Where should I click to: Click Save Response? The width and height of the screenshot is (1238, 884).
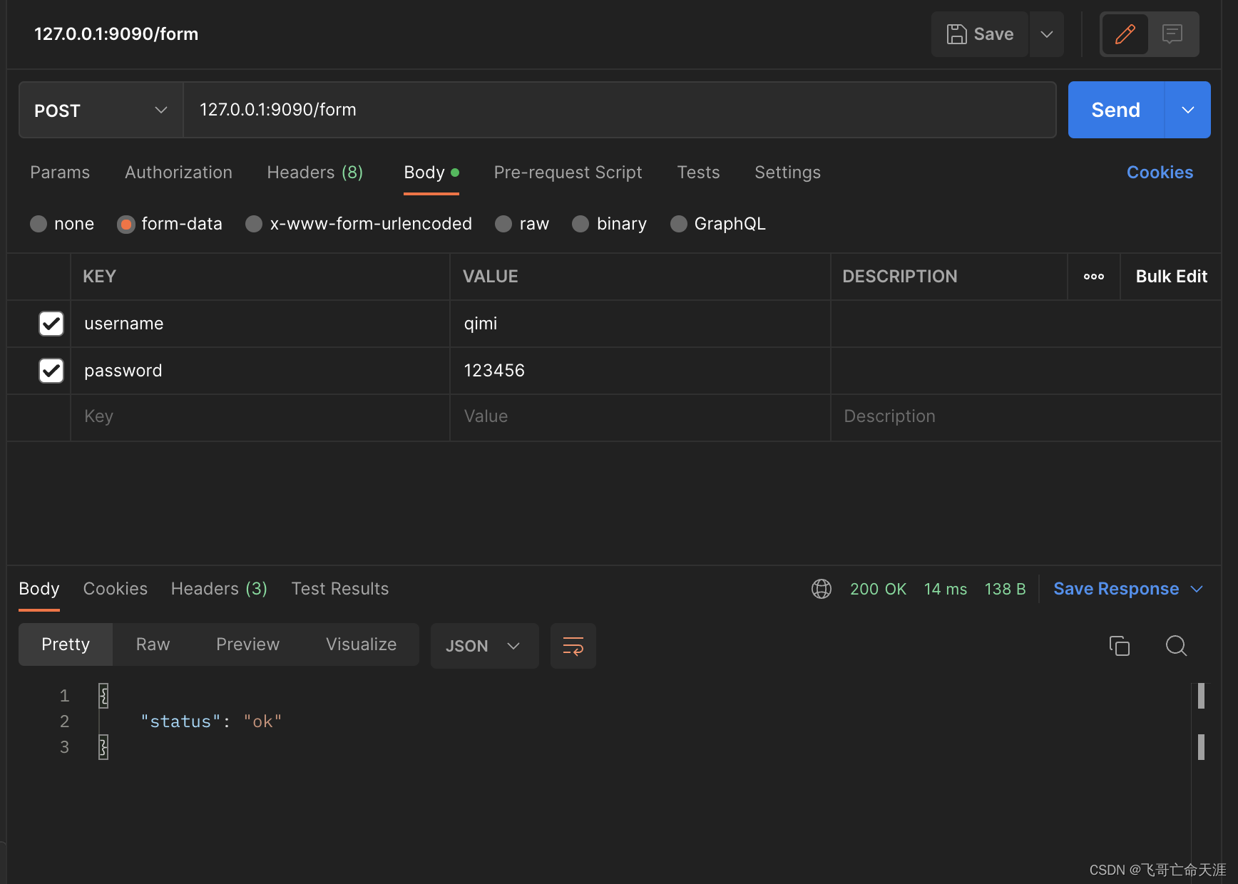[x=1116, y=589]
